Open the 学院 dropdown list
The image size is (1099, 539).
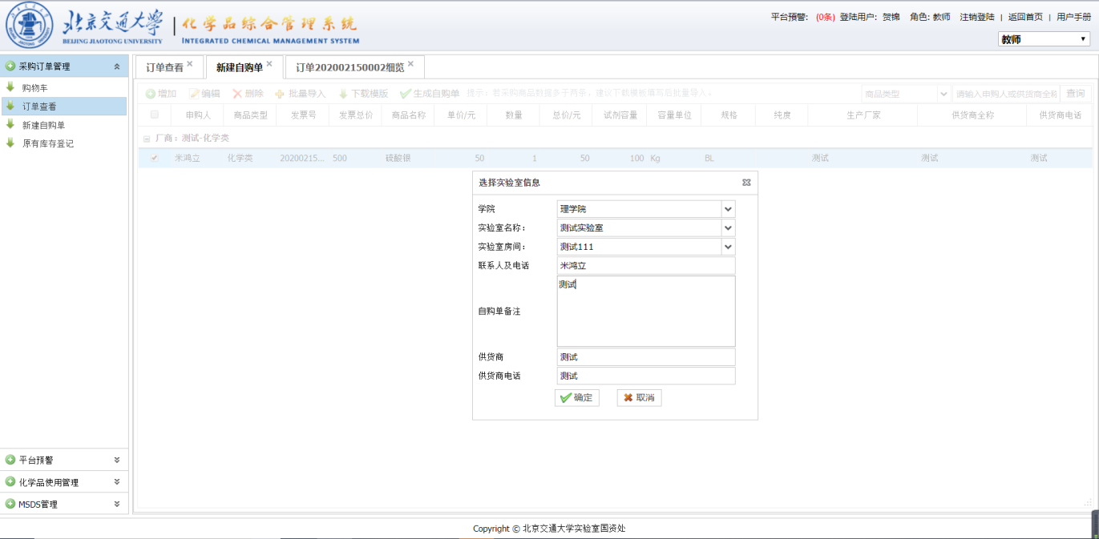pos(728,209)
